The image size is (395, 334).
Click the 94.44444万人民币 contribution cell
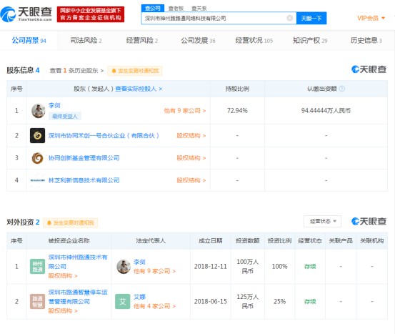tap(326, 110)
